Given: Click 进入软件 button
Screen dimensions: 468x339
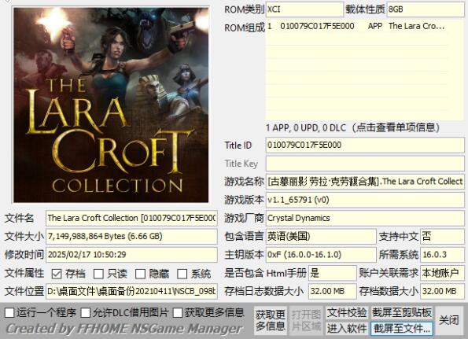Looking at the screenshot, I should 347,328.
